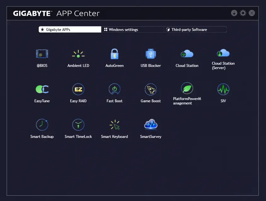The height and width of the screenshot is (201, 266).
Task: Open Smart Backup clock icon
Action: pos(42,125)
